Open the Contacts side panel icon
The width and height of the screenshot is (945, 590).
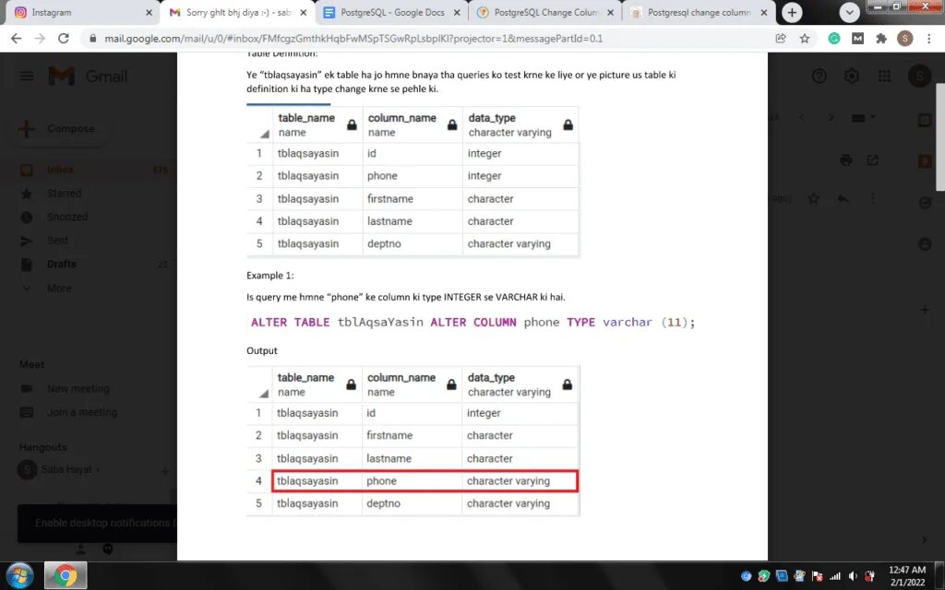pyautogui.click(x=925, y=243)
